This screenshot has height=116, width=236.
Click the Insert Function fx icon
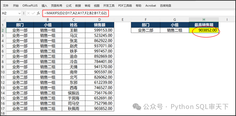coord(38,13)
